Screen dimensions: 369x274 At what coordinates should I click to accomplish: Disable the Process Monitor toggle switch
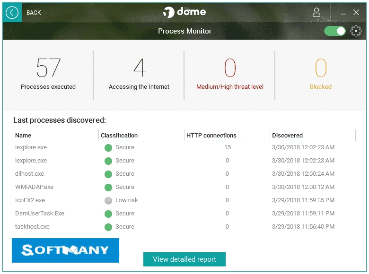coord(335,31)
